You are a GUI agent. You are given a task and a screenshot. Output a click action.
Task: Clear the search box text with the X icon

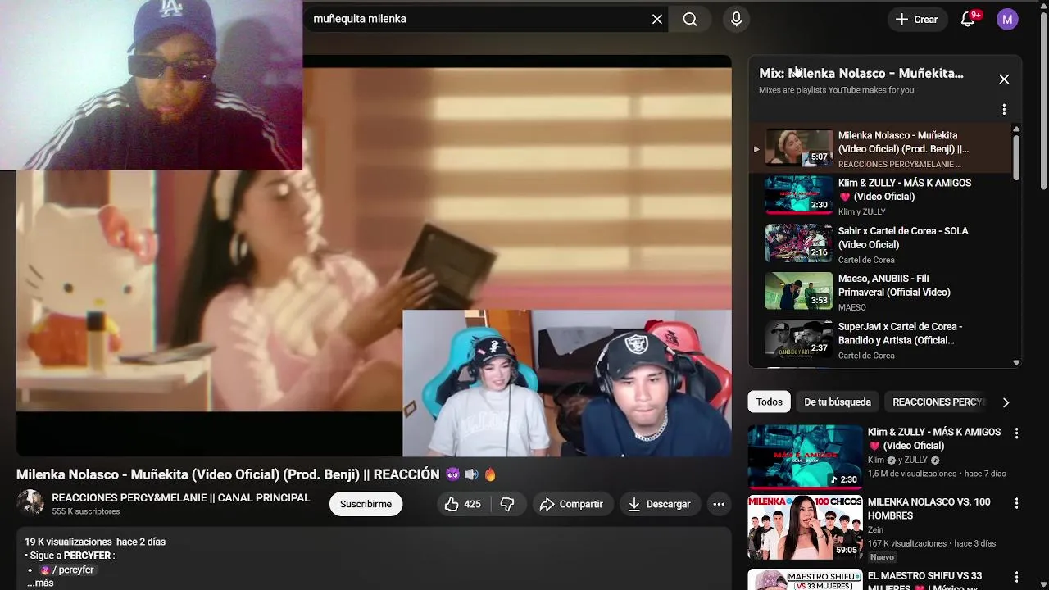[657, 19]
